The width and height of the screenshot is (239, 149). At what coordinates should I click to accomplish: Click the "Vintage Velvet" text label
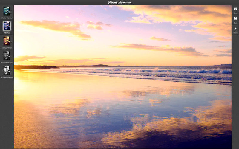[x=7, y=48]
